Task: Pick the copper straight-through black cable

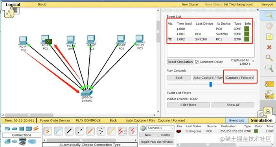Action: click(x=69, y=131)
